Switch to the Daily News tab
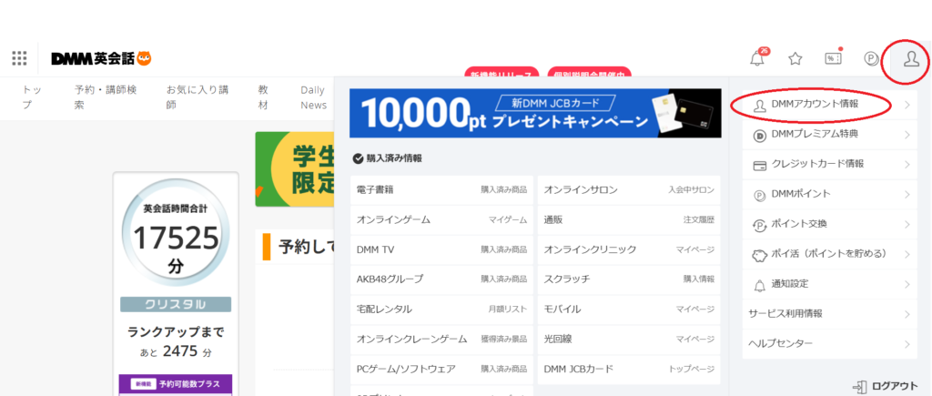This screenshot has height=396, width=932. (313, 97)
